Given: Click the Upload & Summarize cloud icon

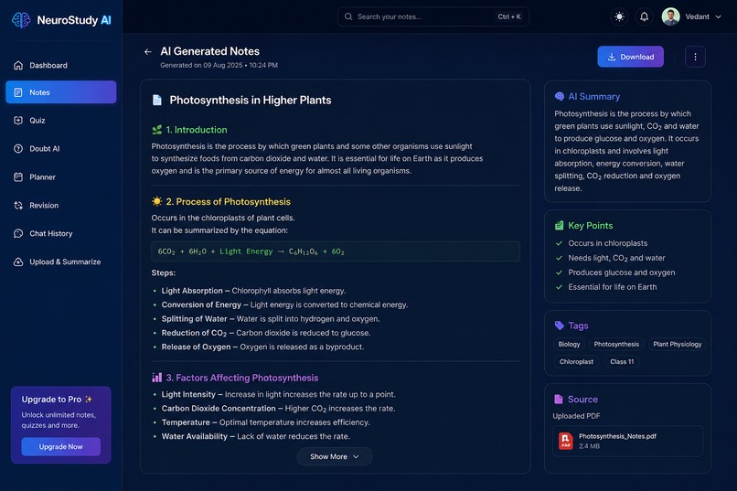Looking at the screenshot, I should (x=18, y=262).
